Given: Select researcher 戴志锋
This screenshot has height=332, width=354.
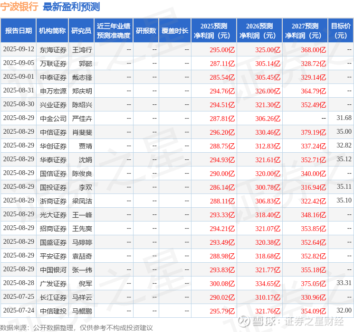Looking at the screenshot, I should (82, 77).
